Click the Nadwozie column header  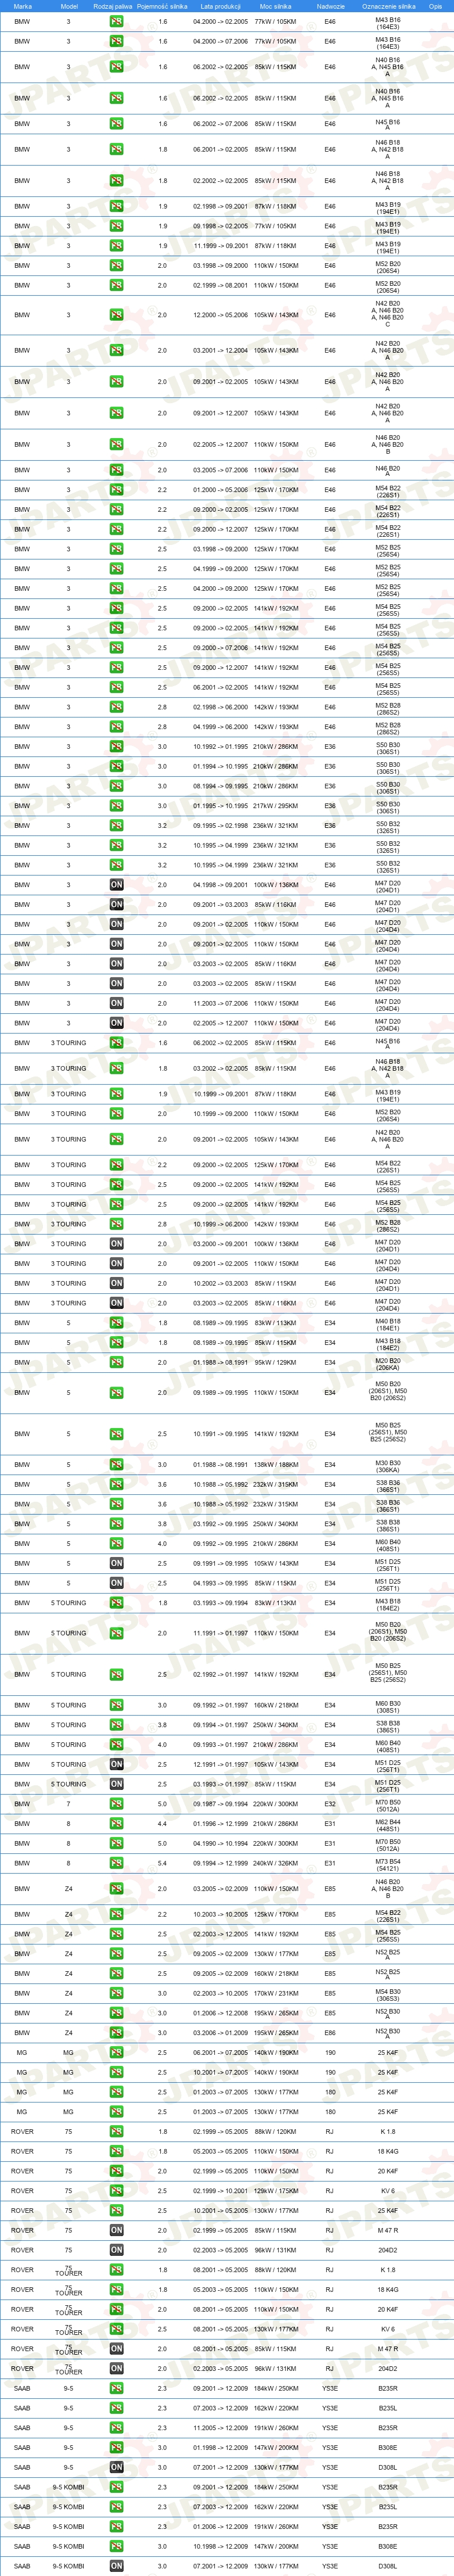[x=330, y=6]
